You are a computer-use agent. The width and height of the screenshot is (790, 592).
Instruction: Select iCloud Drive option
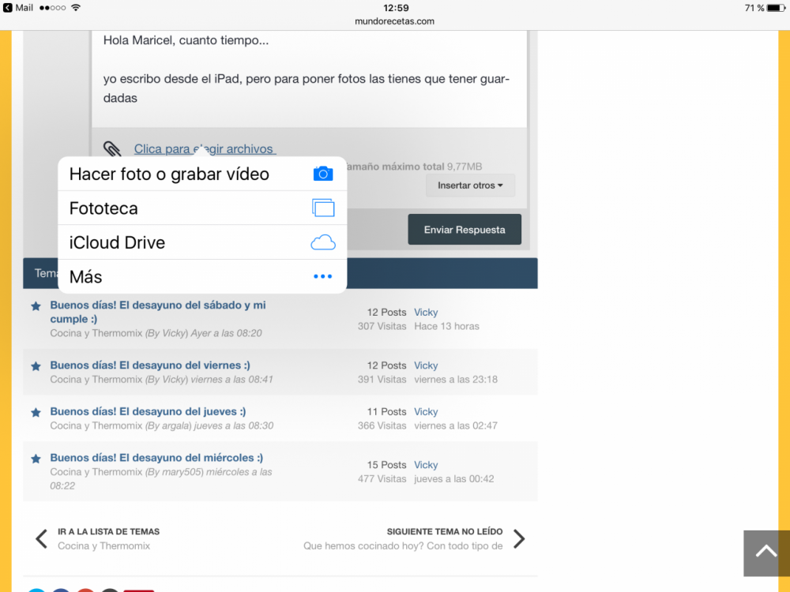point(117,242)
